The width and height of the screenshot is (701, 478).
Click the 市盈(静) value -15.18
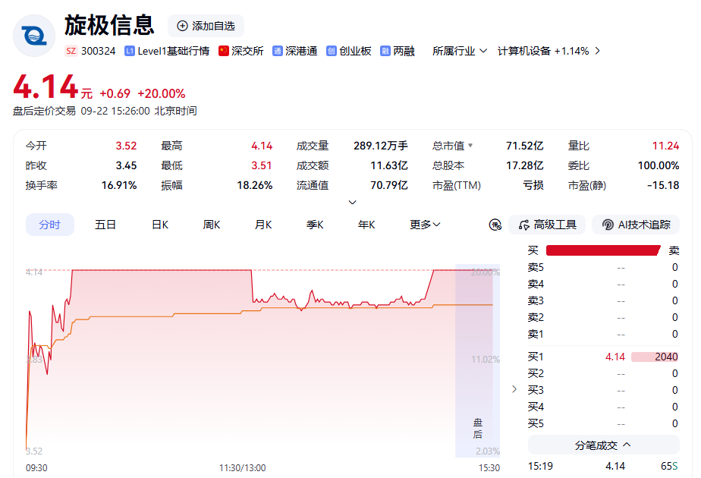pos(663,185)
